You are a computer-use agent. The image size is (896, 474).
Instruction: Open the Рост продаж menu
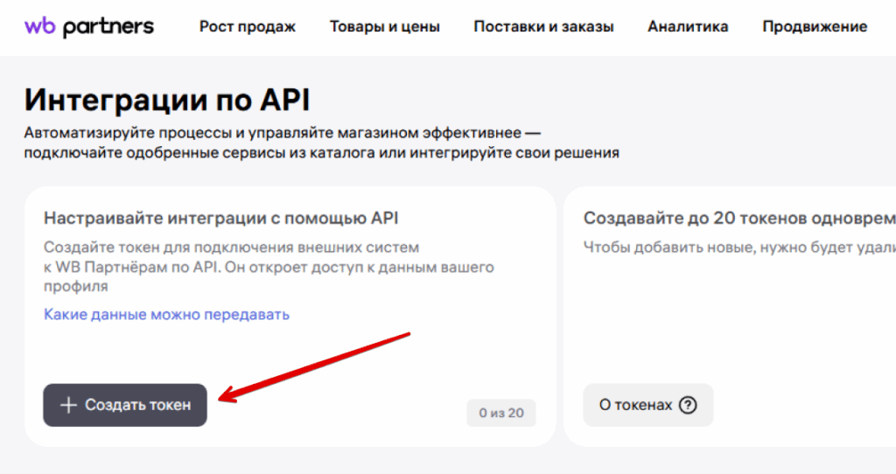coord(248,26)
